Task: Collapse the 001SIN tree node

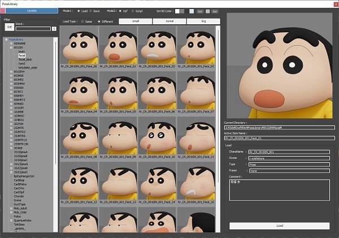Action: click(x=11, y=47)
